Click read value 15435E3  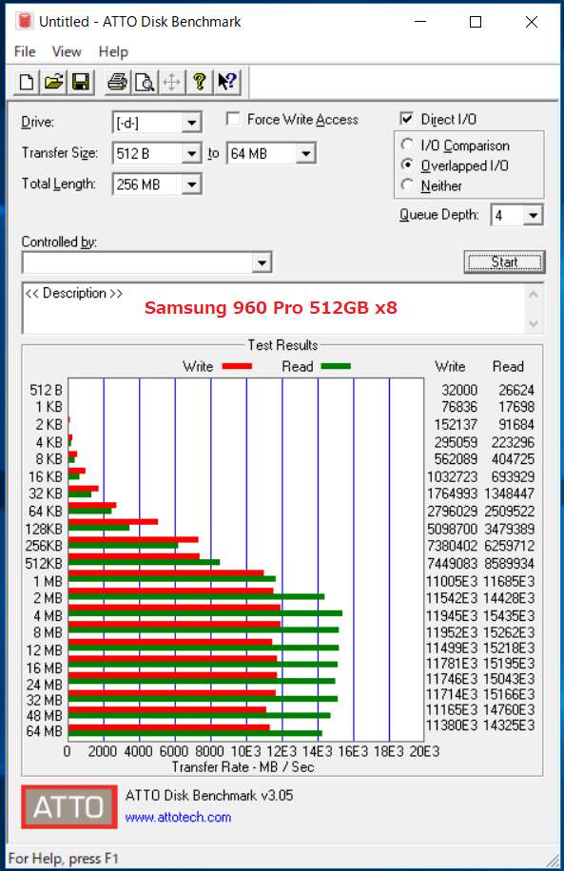509,615
